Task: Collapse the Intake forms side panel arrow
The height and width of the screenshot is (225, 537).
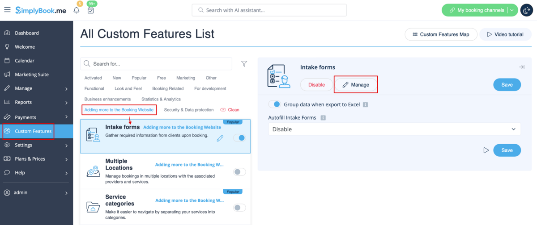Action: coord(521,67)
